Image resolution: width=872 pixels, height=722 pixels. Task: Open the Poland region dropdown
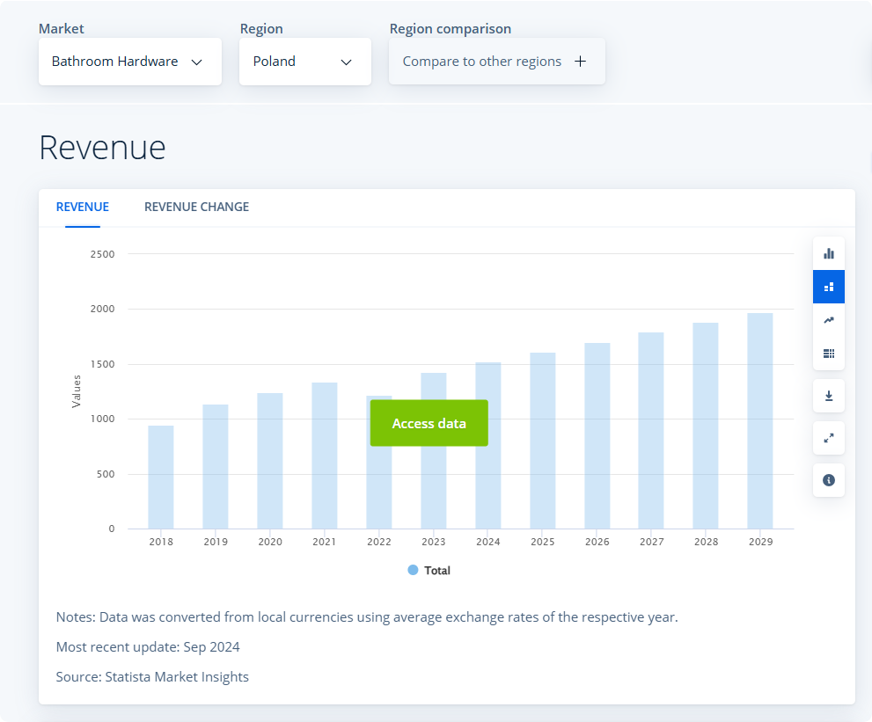pyautogui.click(x=304, y=62)
